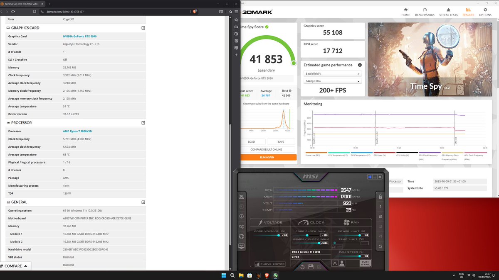The width and height of the screenshot is (499, 280).
Task: Select Afterburner profile slot 2
Action: (x=380, y=217)
